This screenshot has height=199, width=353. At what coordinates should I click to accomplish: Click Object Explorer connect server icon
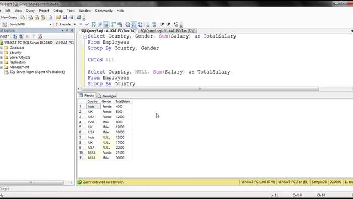(x=15, y=36)
